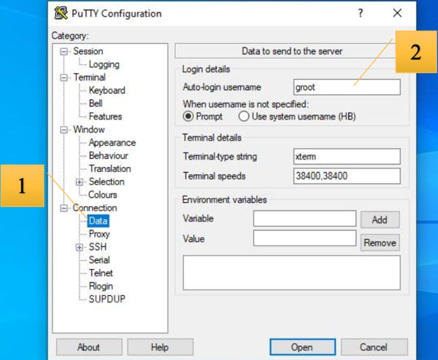Open the Selection category

pyautogui.click(x=107, y=181)
